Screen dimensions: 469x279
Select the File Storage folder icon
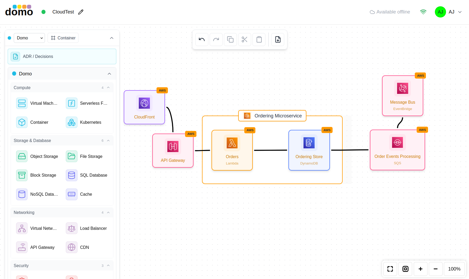click(x=72, y=156)
